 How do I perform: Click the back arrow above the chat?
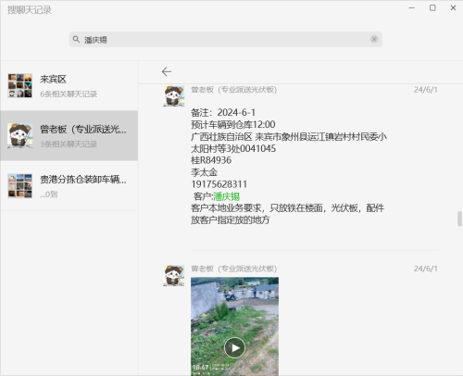167,71
